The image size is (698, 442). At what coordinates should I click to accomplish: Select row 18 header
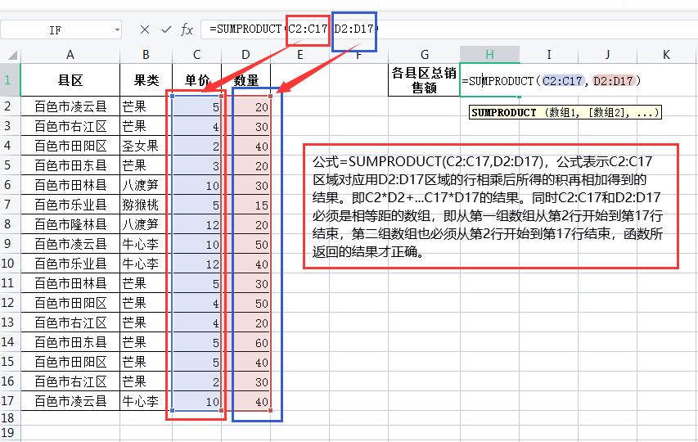pos(10,418)
